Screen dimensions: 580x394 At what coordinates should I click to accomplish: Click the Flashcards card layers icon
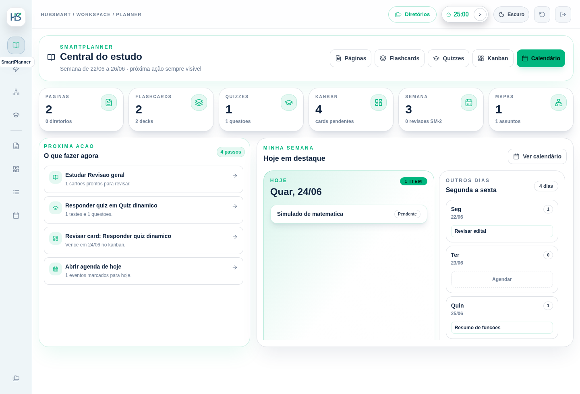pos(199,103)
